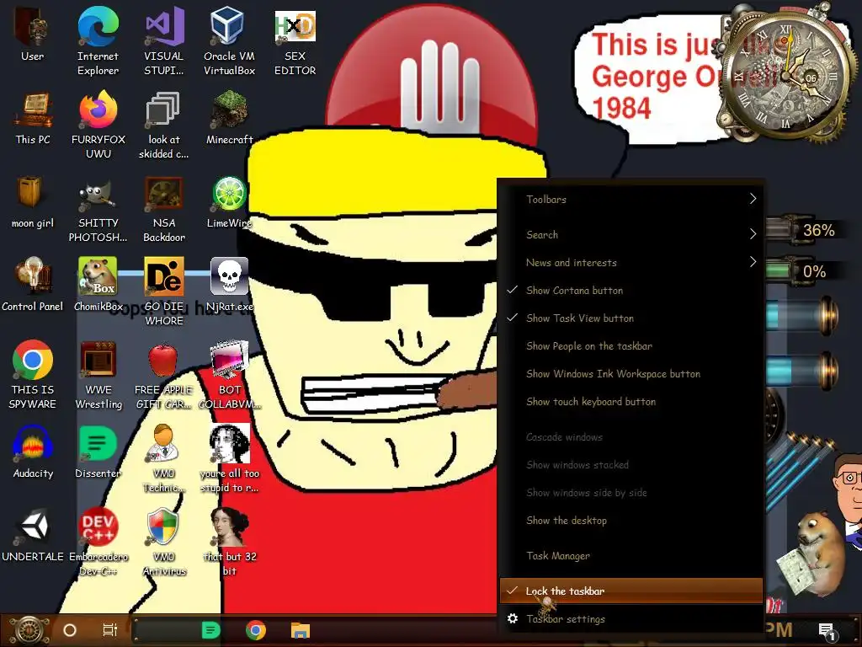Click the Cortana circle on taskbar

70,630
